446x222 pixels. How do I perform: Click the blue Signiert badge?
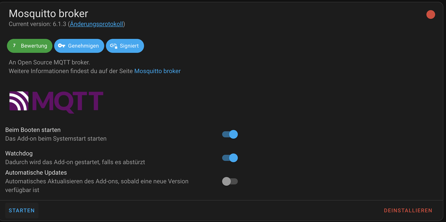pos(125,46)
